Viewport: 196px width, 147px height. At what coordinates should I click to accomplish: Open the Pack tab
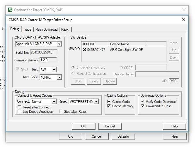65,30
